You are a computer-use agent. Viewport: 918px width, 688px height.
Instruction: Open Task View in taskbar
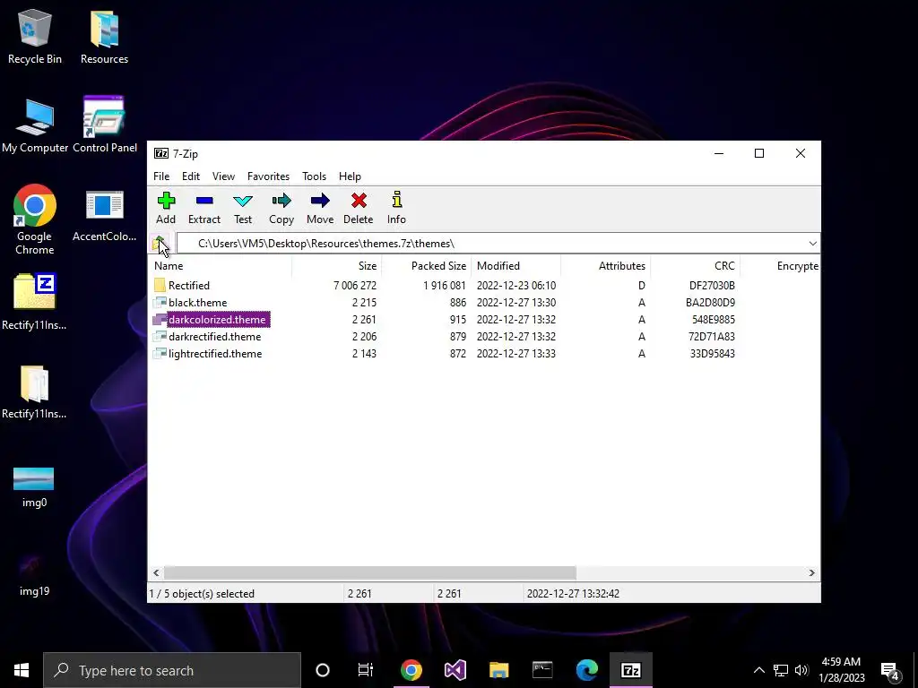pos(366,670)
